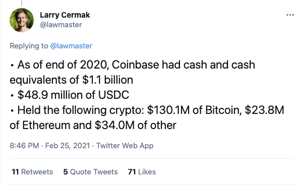Image resolution: width=295 pixels, height=185 pixels.
Task: Click the 'Replying to' label text
Action: pos(29,46)
